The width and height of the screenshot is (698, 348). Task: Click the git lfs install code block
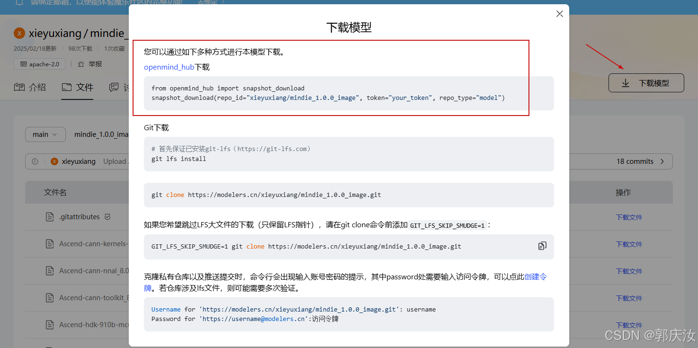349,154
